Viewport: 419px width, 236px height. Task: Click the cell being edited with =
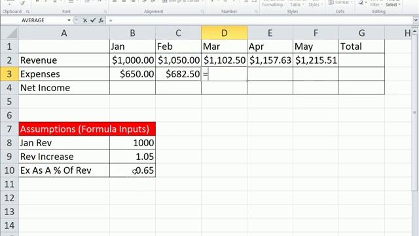pyautogui.click(x=224, y=74)
